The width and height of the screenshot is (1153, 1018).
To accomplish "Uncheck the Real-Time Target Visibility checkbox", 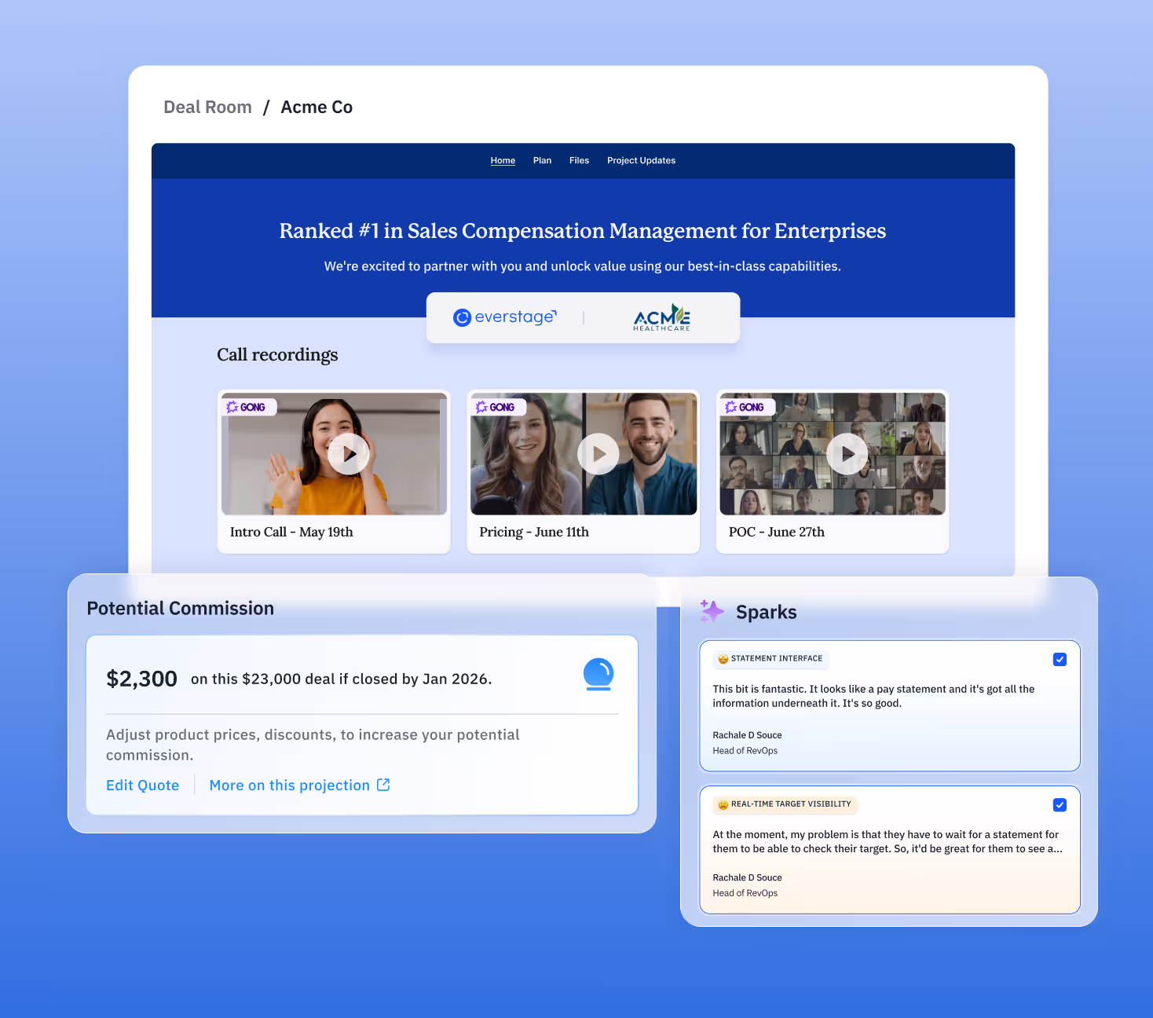I will [1060, 804].
